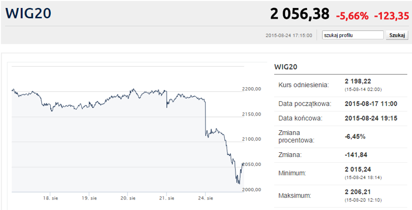Image resolution: width=412 pixels, height=210 pixels.
Task: Click the "18. sie" date on chart axis
Action: pyautogui.click(x=51, y=198)
